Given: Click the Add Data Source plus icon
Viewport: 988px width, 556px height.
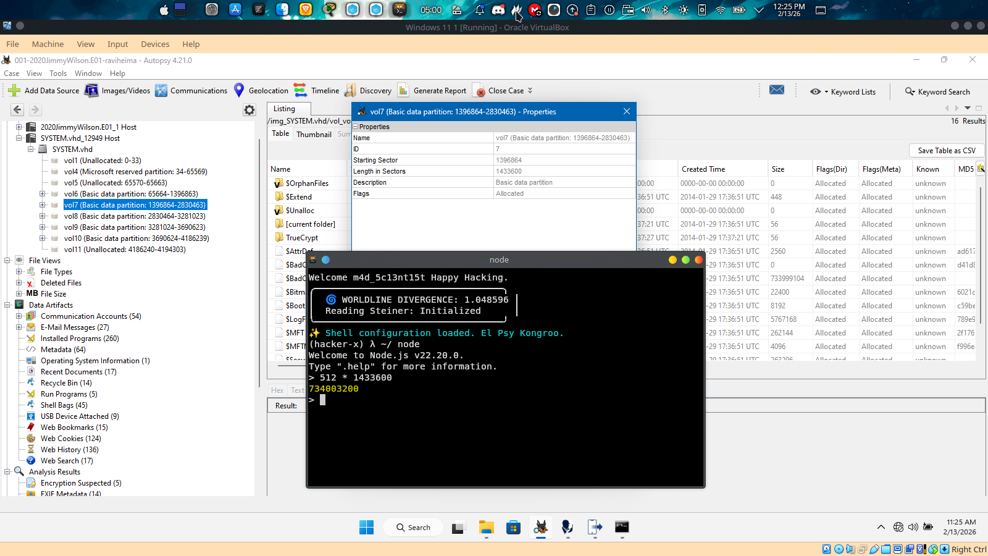Looking at the screenshot, I should coord(14,91).
